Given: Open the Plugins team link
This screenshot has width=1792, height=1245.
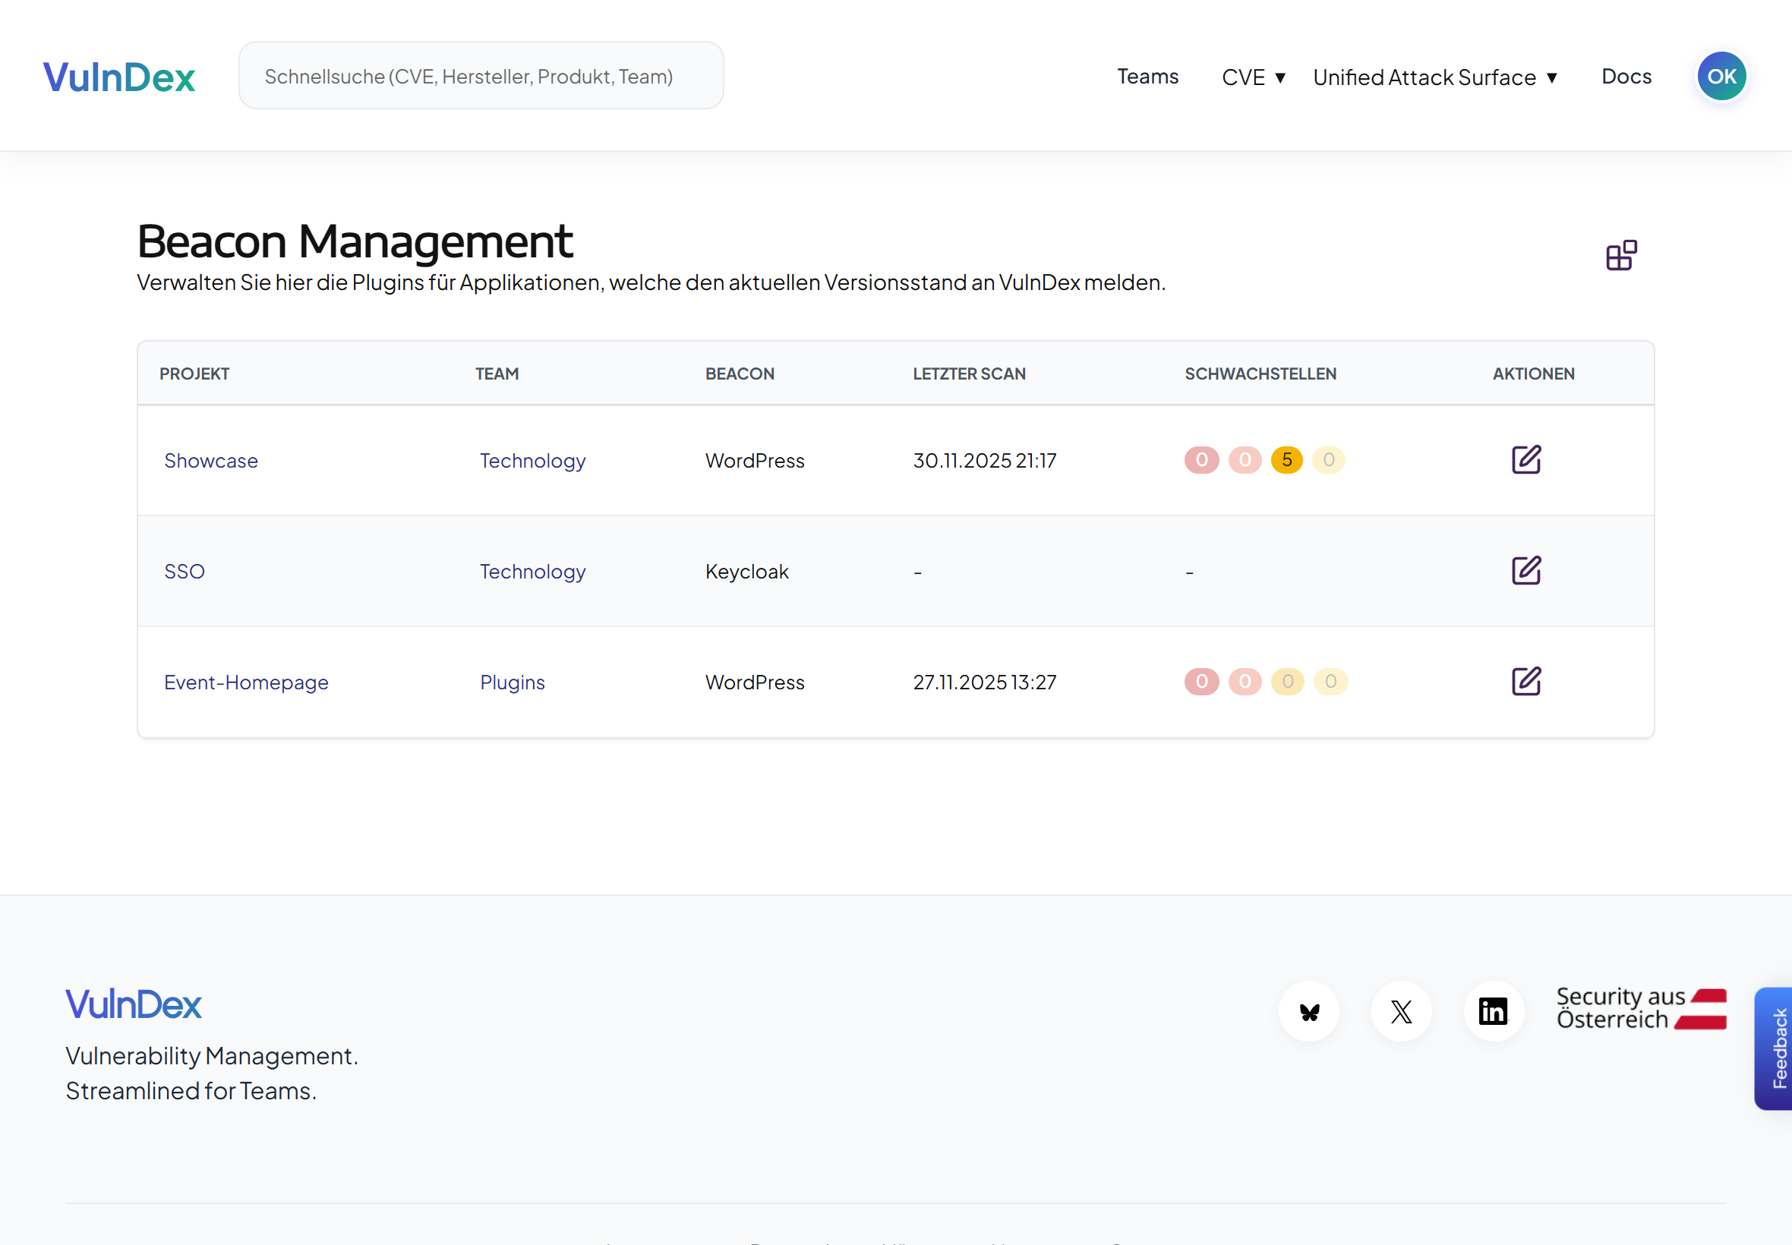Looking at the screenshot, I should click(512, 682).
